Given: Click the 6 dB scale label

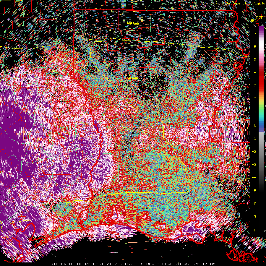Looking at the screenshot, I should 255,46.
